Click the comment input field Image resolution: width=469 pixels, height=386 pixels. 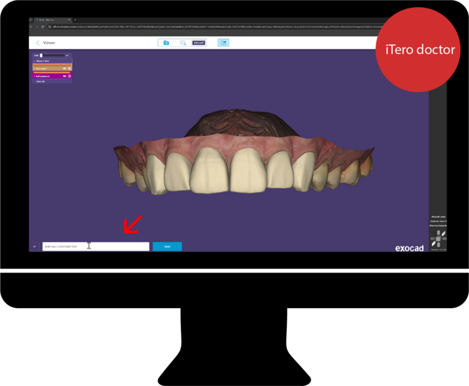(96, 247)
